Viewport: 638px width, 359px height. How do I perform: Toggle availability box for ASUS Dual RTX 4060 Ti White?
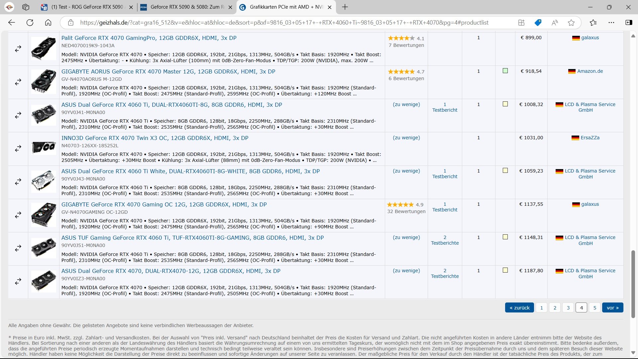tap(505, 171)
